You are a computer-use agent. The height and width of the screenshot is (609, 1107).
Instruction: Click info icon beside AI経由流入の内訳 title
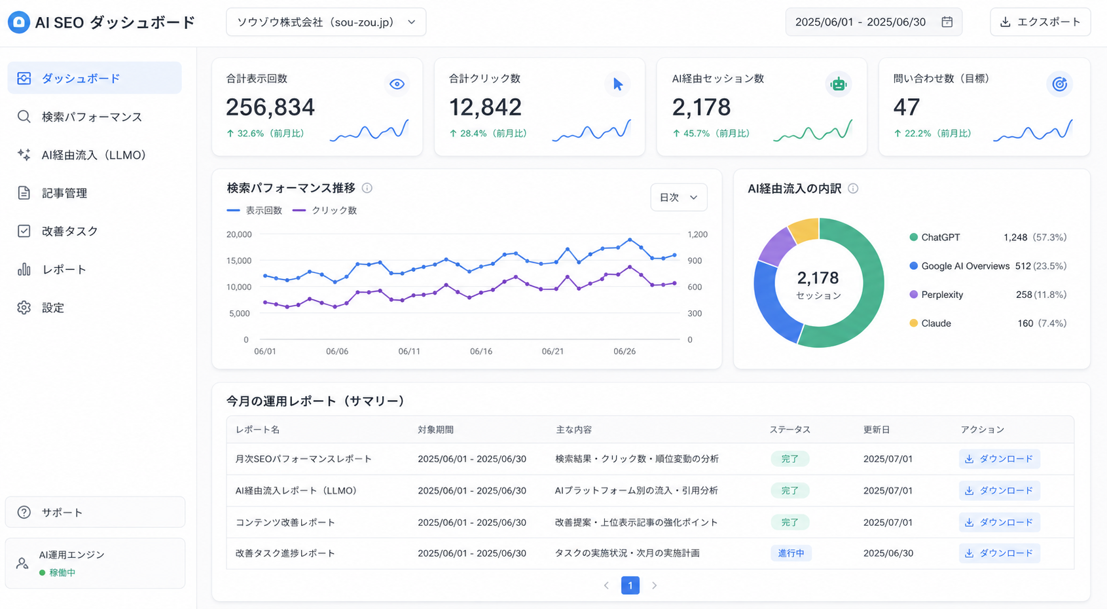[x=853, y=189]
